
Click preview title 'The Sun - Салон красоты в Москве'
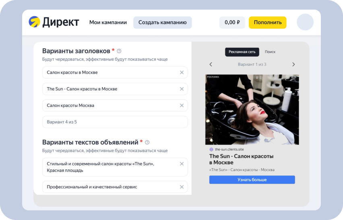[241, 159]
